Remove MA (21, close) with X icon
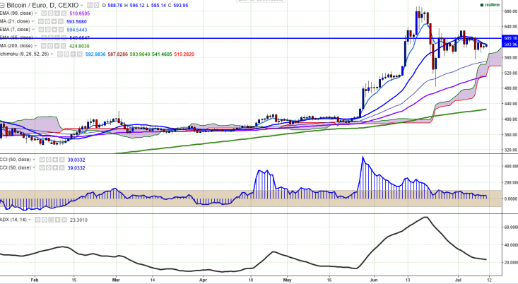The image size is (518, 284). click(61, 21)
